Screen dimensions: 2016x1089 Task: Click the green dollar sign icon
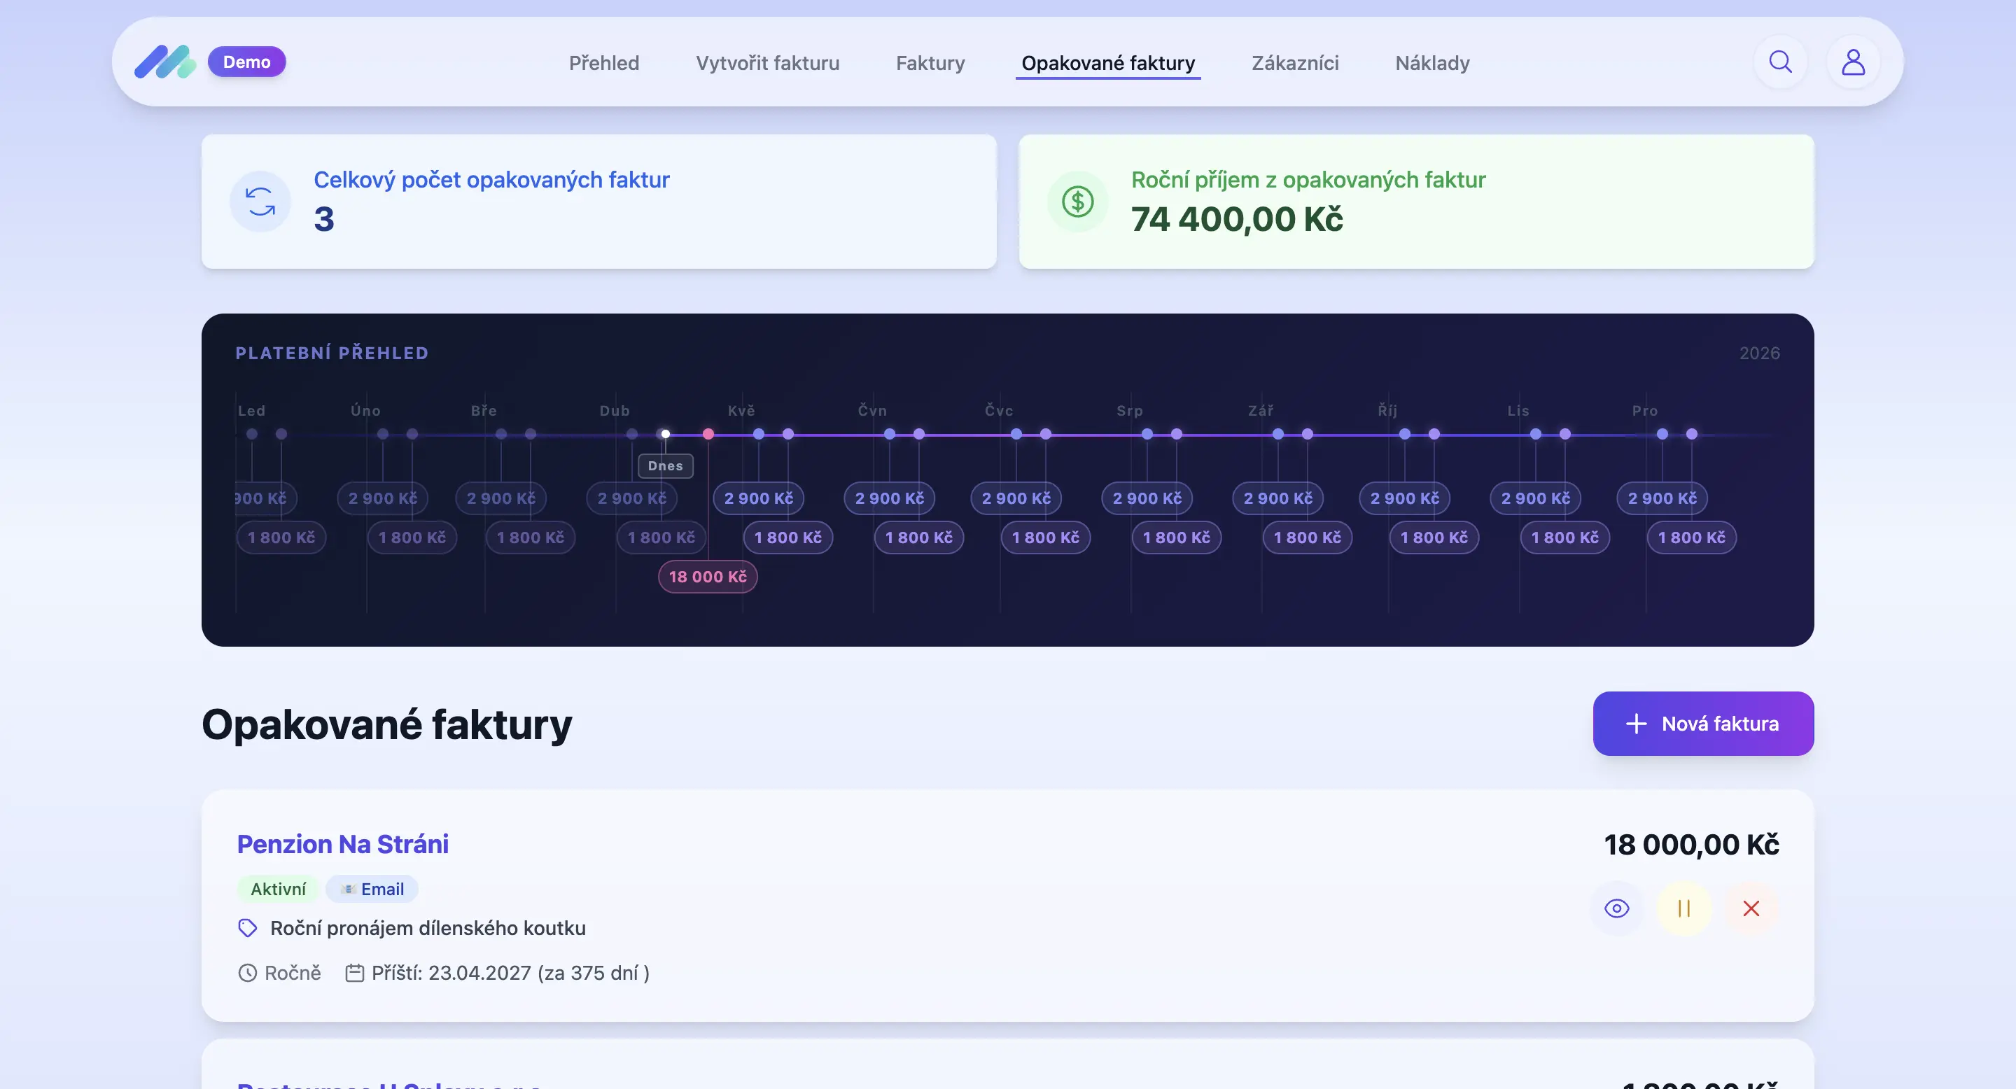tap(1078, 202)
